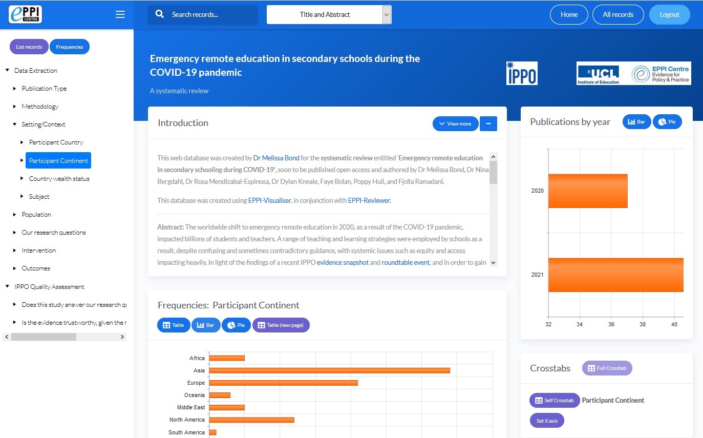Click the search magnifier icon
This screenshot has width=703, height=438.
click(160, 14)
